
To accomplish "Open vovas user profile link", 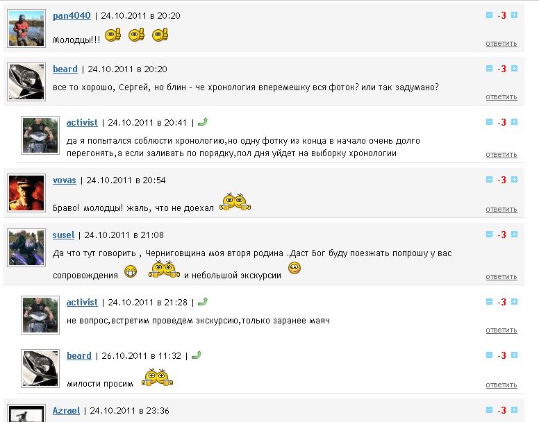I will [x=65, y=180].
